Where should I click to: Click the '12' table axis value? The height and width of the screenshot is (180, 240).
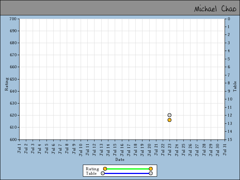(230, 115)
